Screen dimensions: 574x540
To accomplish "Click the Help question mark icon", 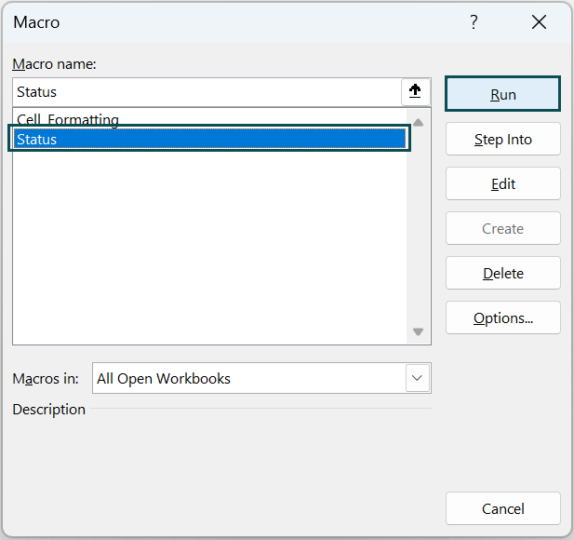I will coord(474,22).
